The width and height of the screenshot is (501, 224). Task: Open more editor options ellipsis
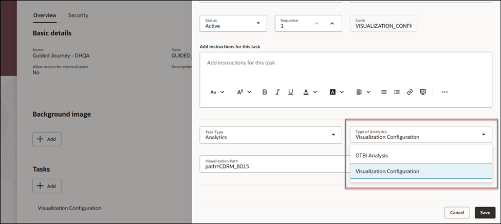pos(444,92)
